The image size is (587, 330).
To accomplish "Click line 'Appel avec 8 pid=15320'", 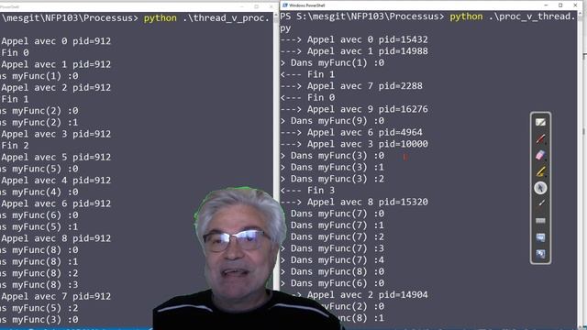I will [x=354, y=202].
